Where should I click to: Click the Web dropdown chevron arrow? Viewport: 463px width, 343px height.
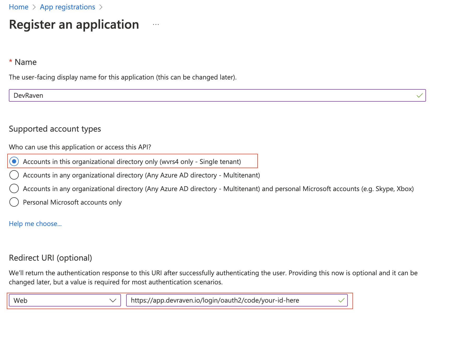[x=113, y=300]
